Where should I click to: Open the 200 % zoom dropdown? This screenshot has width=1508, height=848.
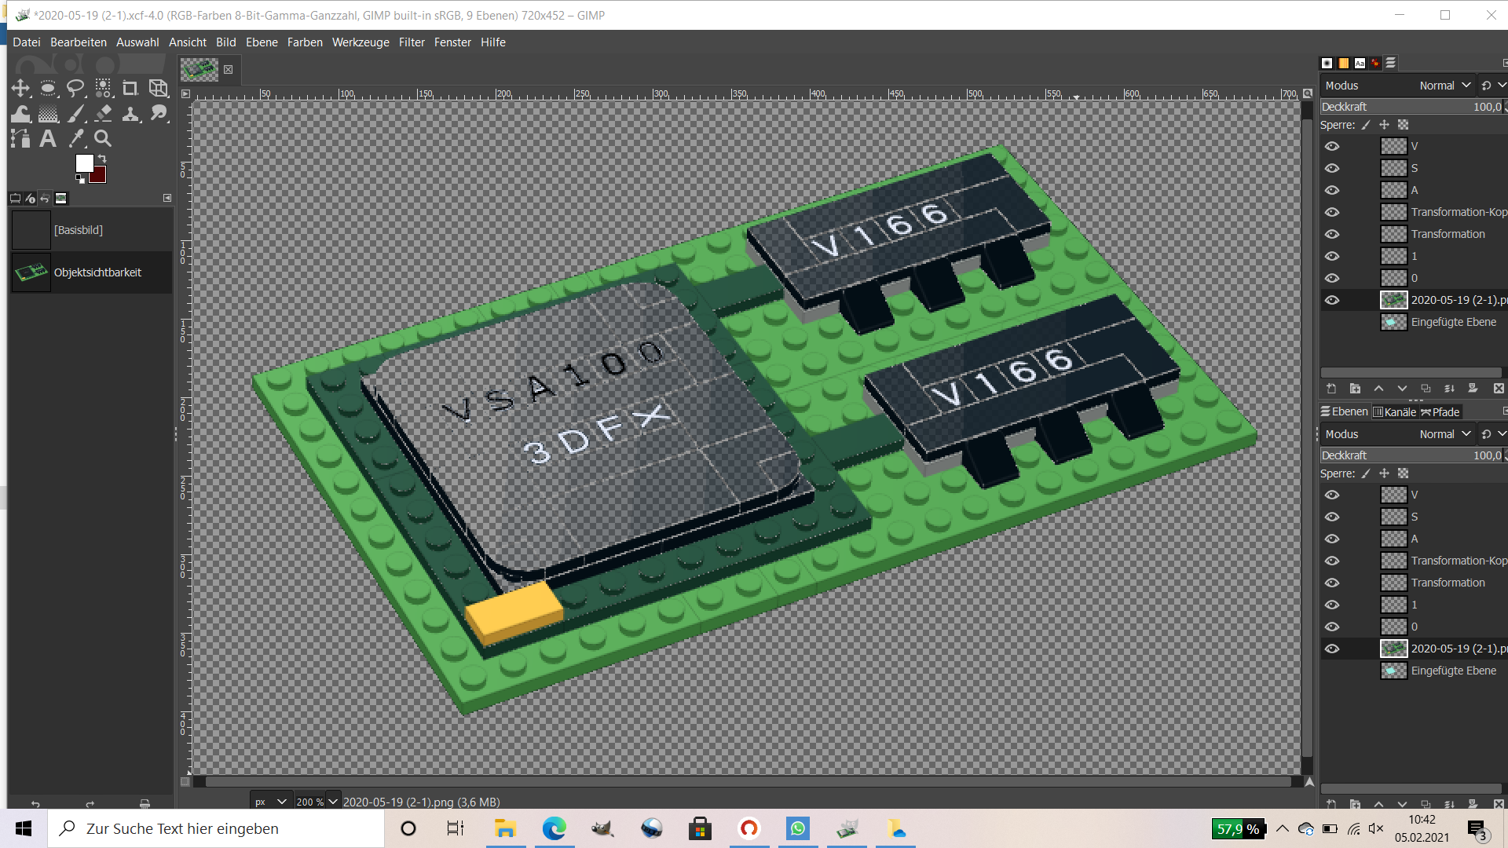click(332, 802)
